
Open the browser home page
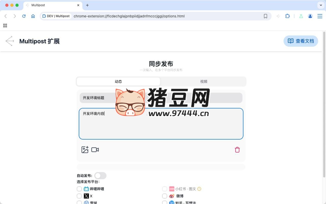click(x=33, y=16)
